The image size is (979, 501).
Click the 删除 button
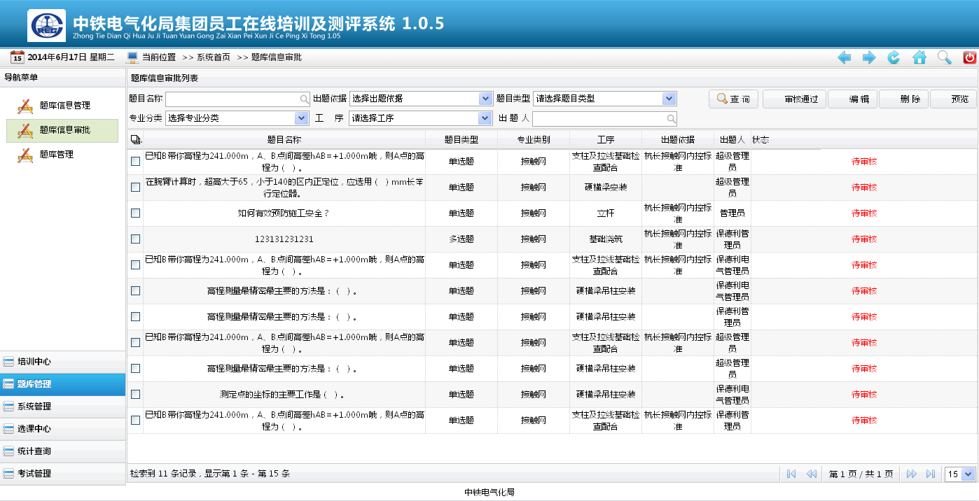[x=903, y=99]
